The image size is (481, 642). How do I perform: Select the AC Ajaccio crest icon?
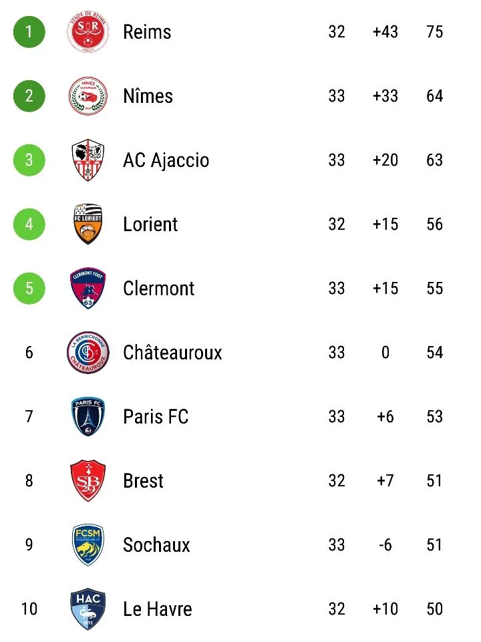pos(88,160)
